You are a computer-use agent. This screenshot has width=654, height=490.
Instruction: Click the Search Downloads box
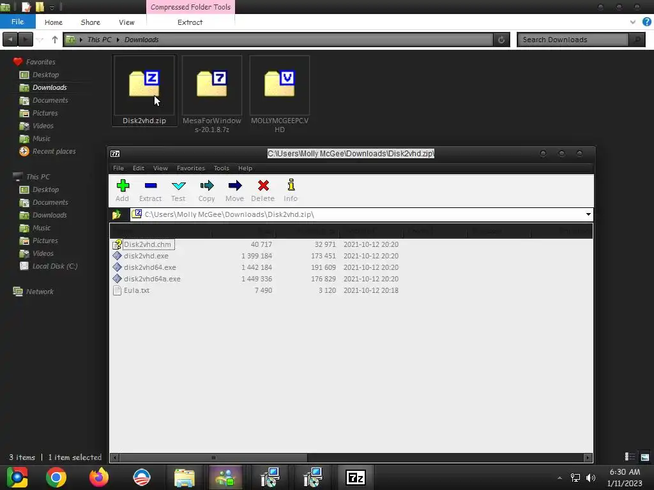click(574, 40)
